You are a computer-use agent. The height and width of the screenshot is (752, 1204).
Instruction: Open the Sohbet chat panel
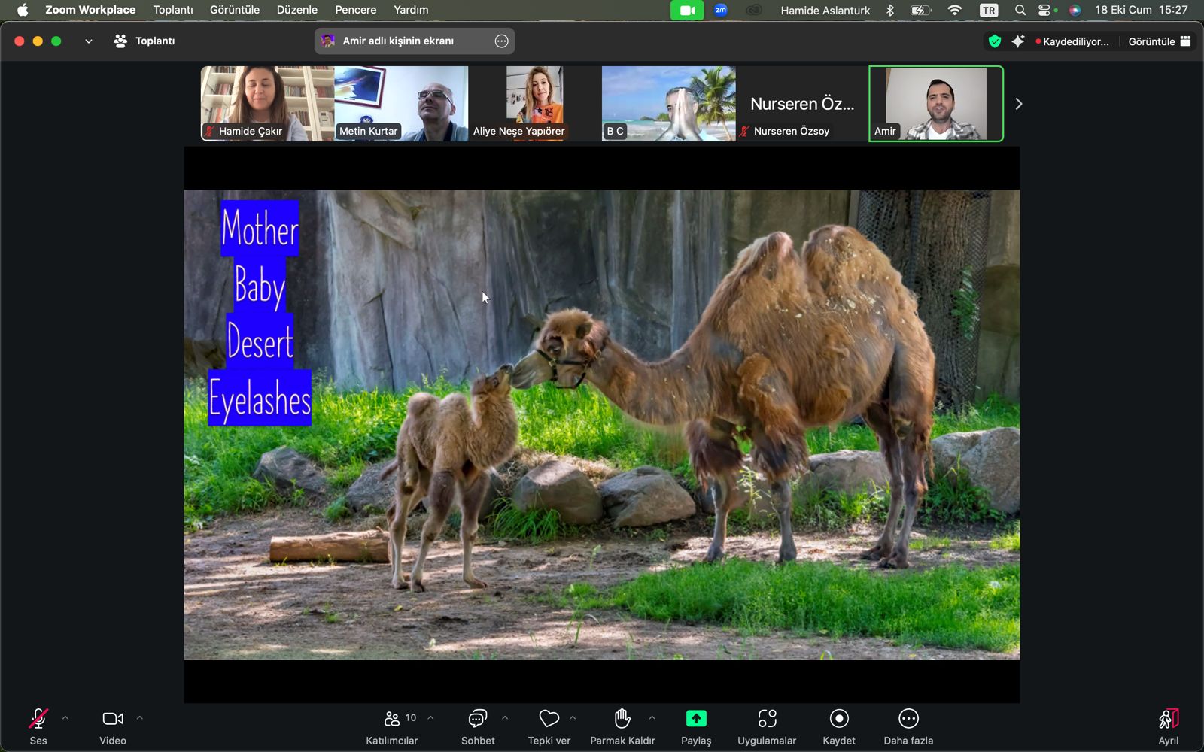pyautogui.click(x=477, y=720)
